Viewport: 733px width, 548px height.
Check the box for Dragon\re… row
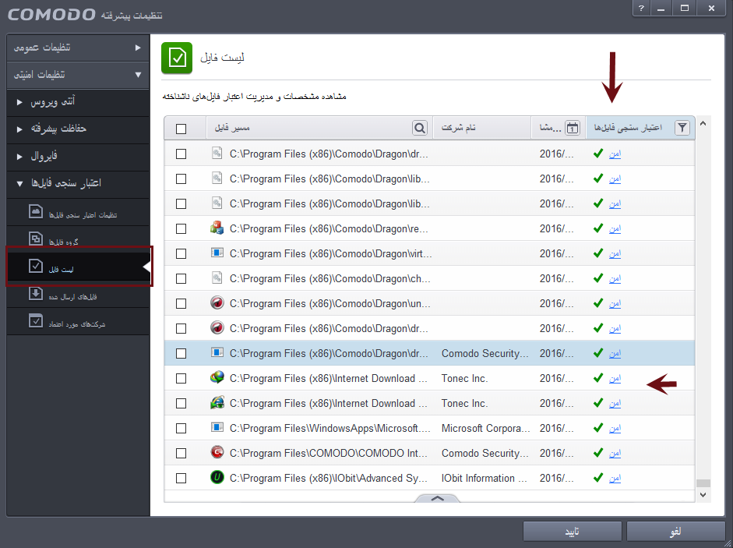(181, 229)
